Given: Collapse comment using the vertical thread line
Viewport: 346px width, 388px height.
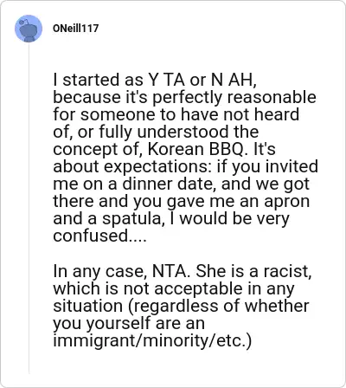Looking at the screenshot, I should tap(29, 208).
